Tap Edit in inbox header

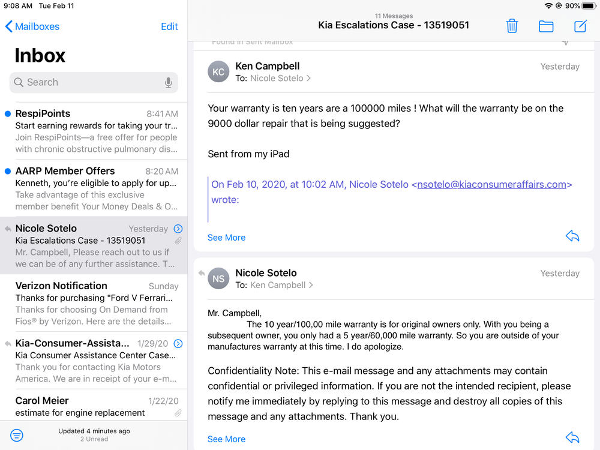[x=169, y=26]
